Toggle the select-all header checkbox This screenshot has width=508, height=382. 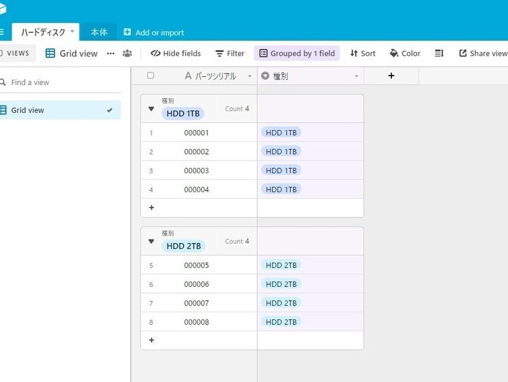point(150,76)
